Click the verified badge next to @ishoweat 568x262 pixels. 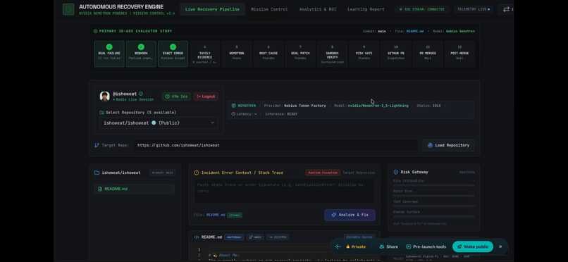pyautogui.click(x=141, y=94)
